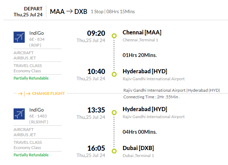The width and height of the screenshot is (228, 165).
Task: Click the Dubai arrival timeline marker
Action: [x=114, y=151]
